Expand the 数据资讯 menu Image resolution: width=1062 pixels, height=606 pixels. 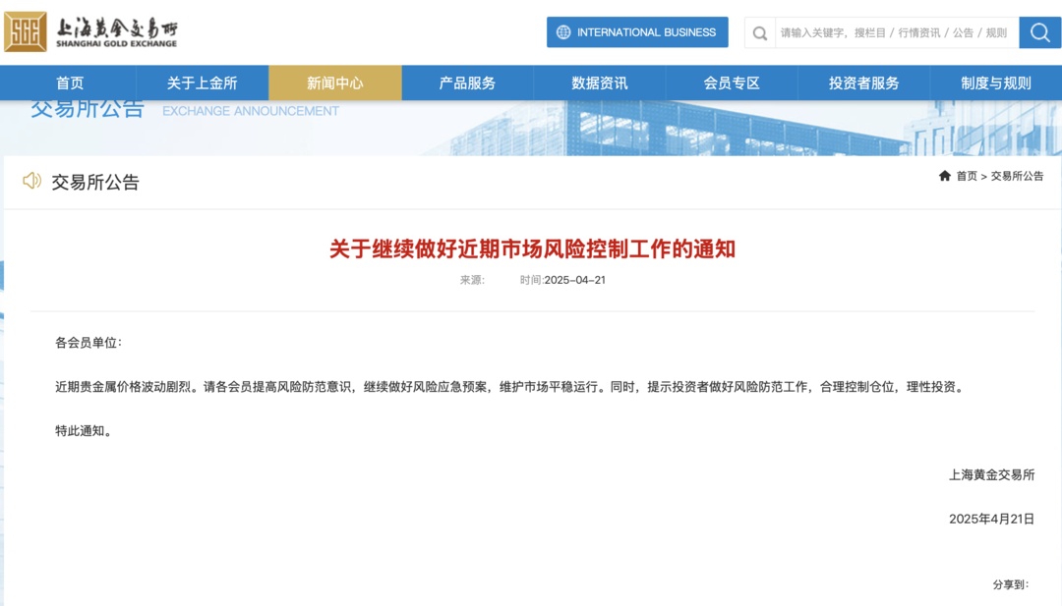click(600, 83)
